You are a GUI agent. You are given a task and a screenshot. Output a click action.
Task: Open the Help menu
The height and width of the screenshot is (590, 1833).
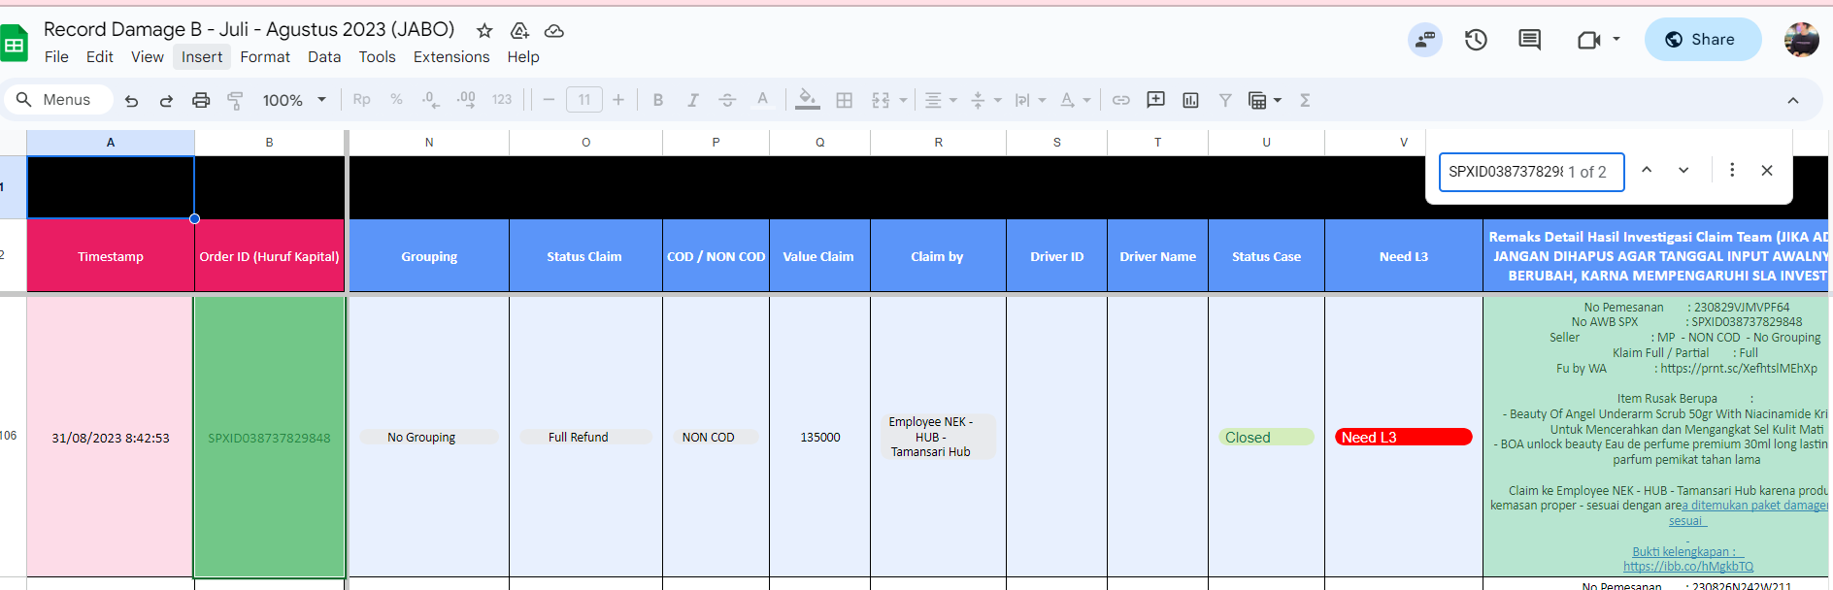point(523,56)
